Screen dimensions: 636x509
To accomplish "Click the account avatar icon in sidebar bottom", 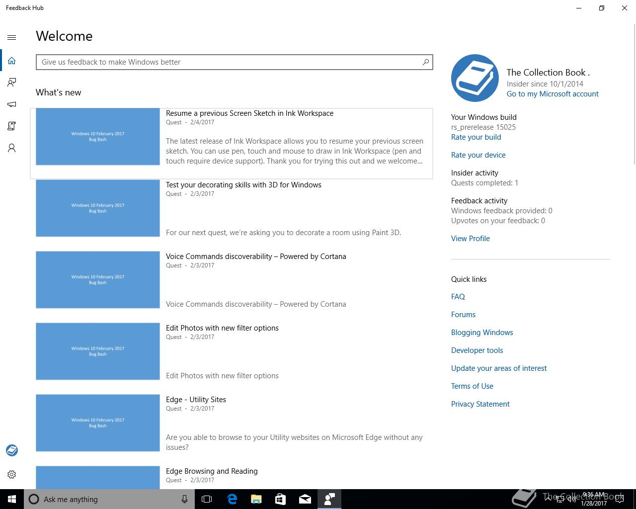I will (12, 450).
